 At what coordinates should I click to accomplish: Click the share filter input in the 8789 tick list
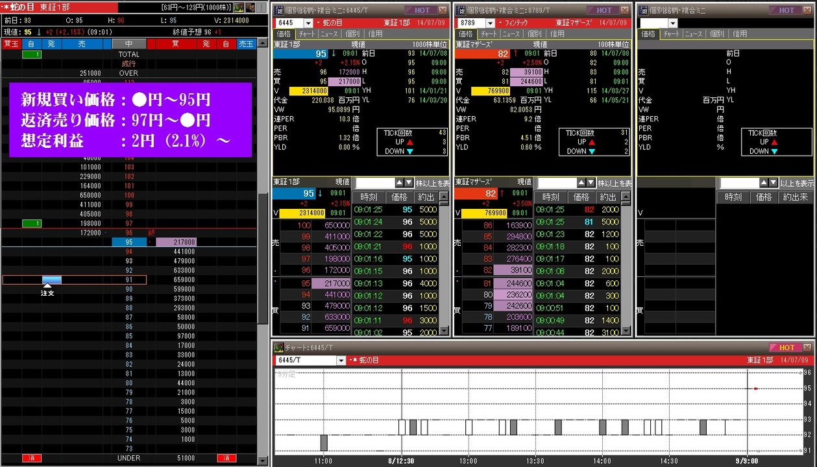[557, 183]
